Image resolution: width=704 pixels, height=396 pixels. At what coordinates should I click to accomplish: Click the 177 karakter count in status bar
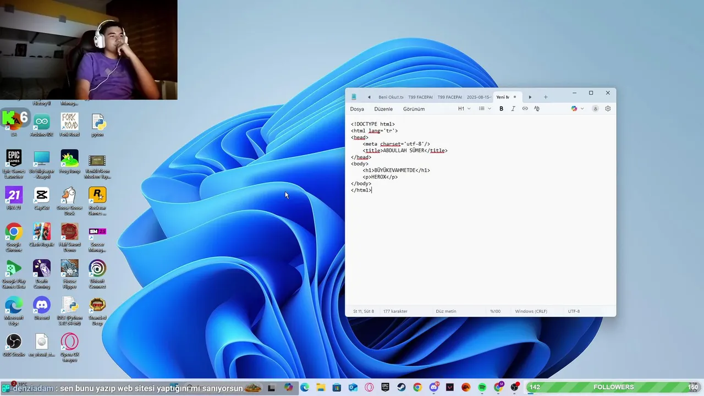click(395, 311)
